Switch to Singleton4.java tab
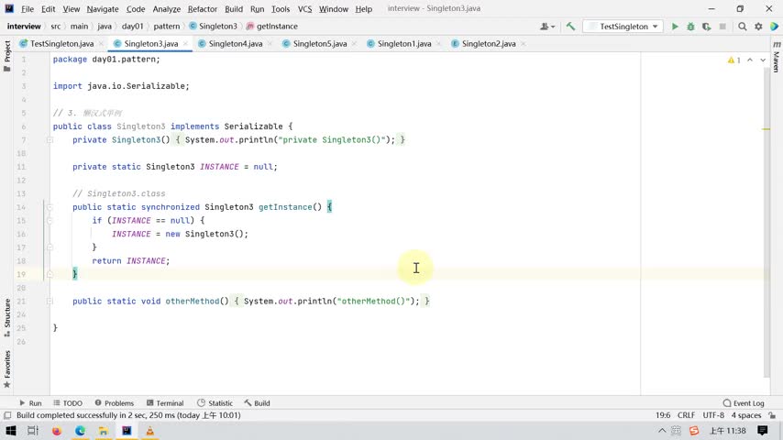The width and height of the screenshot is (783, 440). [236, 44]
